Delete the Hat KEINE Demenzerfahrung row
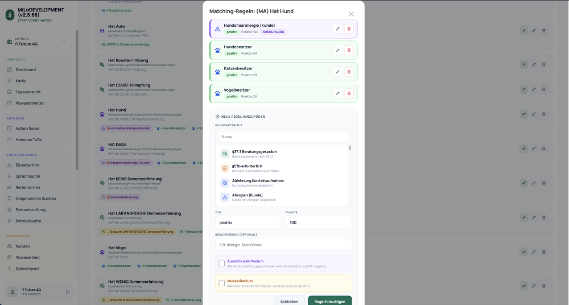Viewport: 569px width, 305px height. pos(543,183)
